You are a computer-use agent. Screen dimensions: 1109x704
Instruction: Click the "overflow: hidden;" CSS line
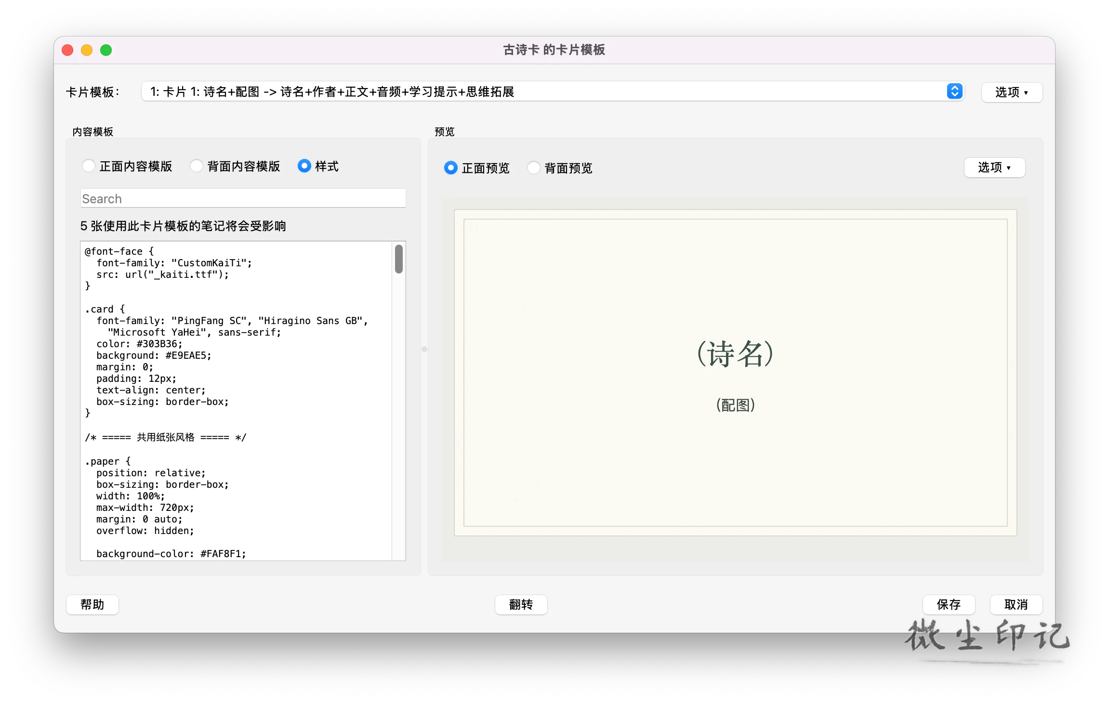point(145,531)
